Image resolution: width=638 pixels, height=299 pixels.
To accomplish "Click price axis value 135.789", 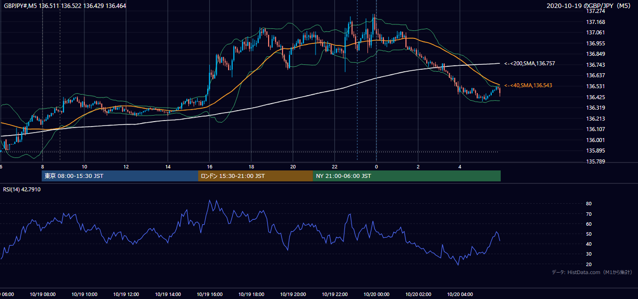I will tap(596, 162).
